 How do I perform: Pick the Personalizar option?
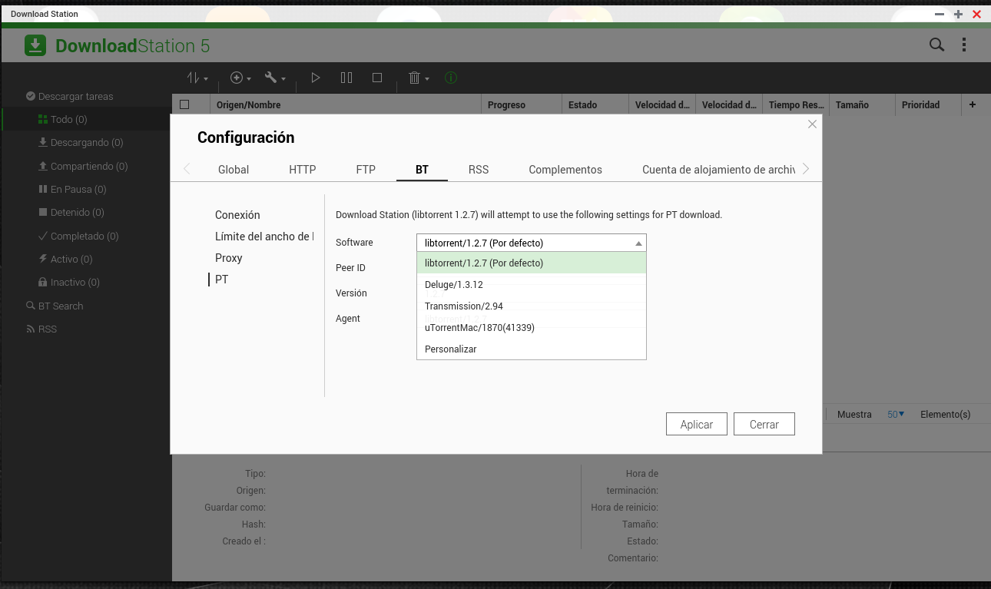[x=450, y=349]
